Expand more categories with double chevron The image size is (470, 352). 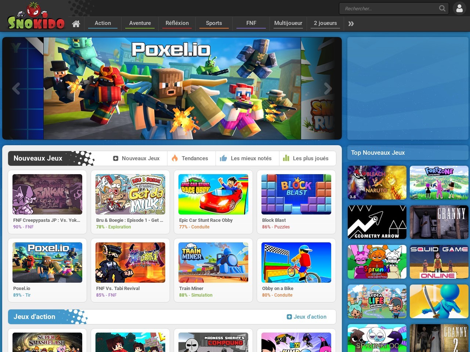pyautogui.click(x=351, y=23)
